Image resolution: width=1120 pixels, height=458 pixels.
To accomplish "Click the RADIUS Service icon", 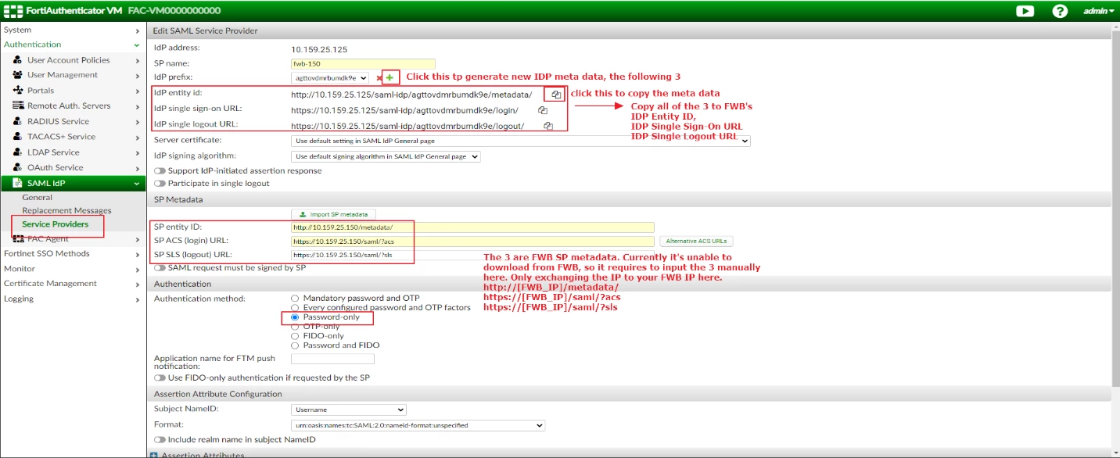I will 18,121.
